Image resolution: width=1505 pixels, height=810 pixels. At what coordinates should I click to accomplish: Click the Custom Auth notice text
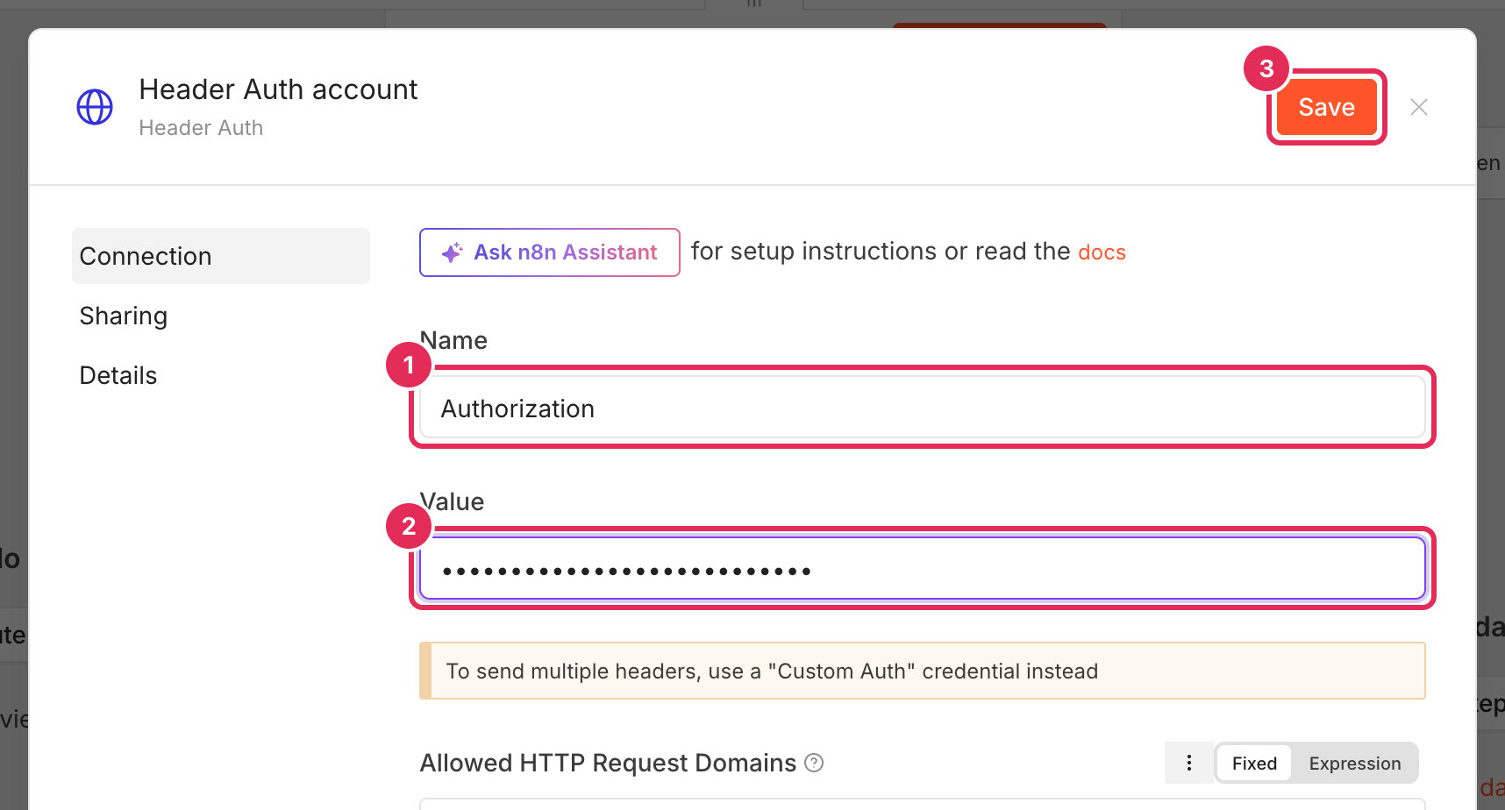tap(772, 671)
